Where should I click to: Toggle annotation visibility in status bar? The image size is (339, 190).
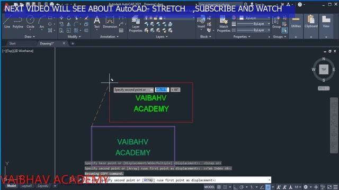pyautogui.click(x=279, y=187)
